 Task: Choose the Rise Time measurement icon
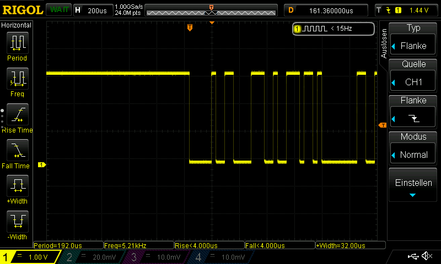pyautogui.click(x=17, y=115)
